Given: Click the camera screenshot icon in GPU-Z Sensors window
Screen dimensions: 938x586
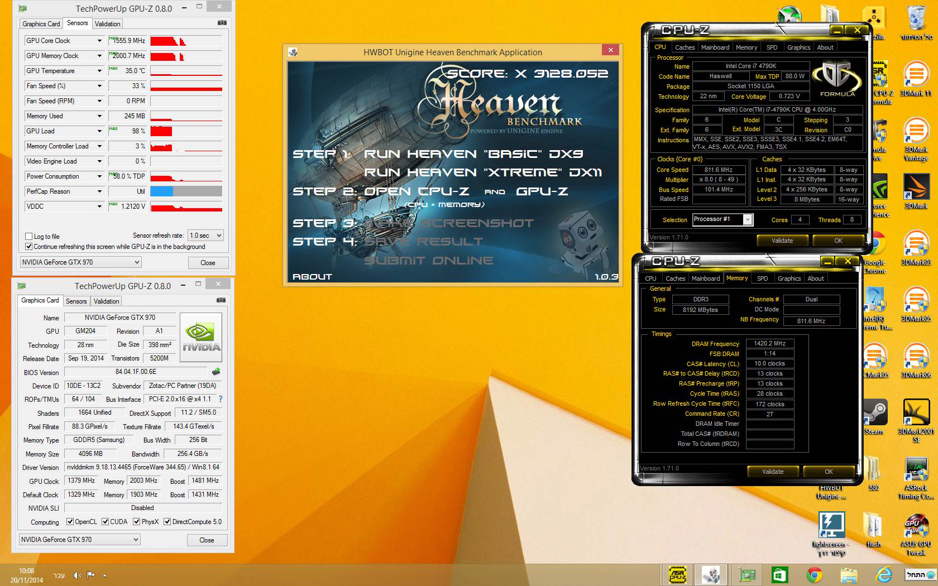Looking at the screenshot, I should (222, 23).
